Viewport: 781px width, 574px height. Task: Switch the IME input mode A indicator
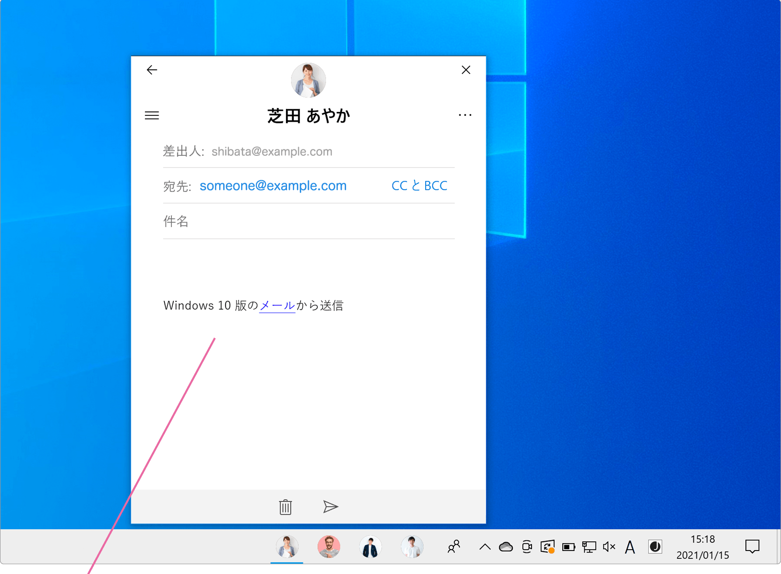click(630, 547)
